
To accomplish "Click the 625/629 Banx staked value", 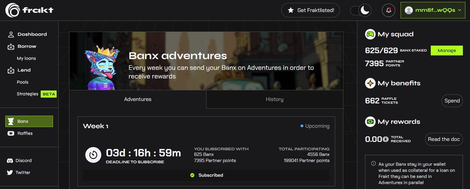I will [x=381, y=50].
